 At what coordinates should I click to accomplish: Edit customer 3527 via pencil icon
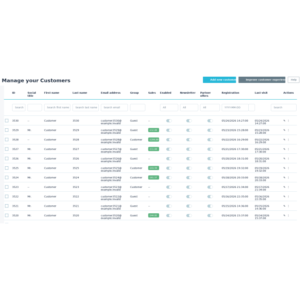point(284,149)
